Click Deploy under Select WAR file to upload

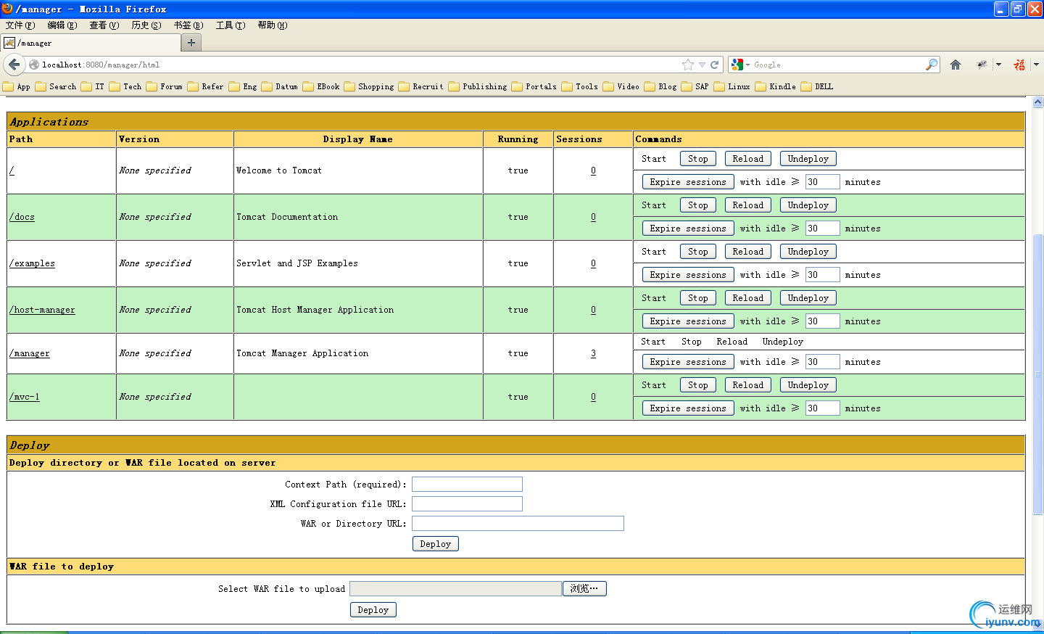pyautogui.click(x=373, y=609)
